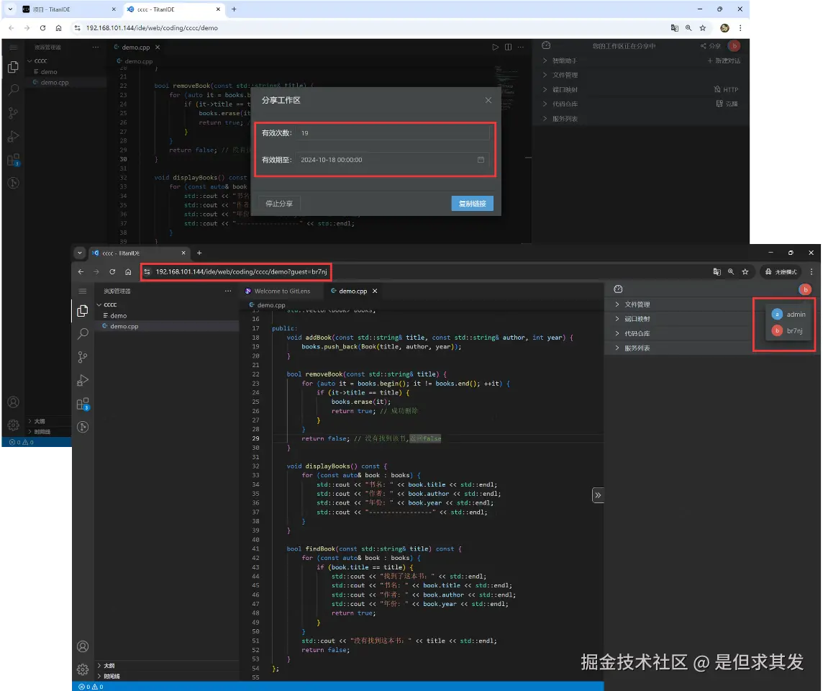Viewport: 823px width, 691px height.
Task: Split editor icon in back window
Action: (x=508, y=48)
